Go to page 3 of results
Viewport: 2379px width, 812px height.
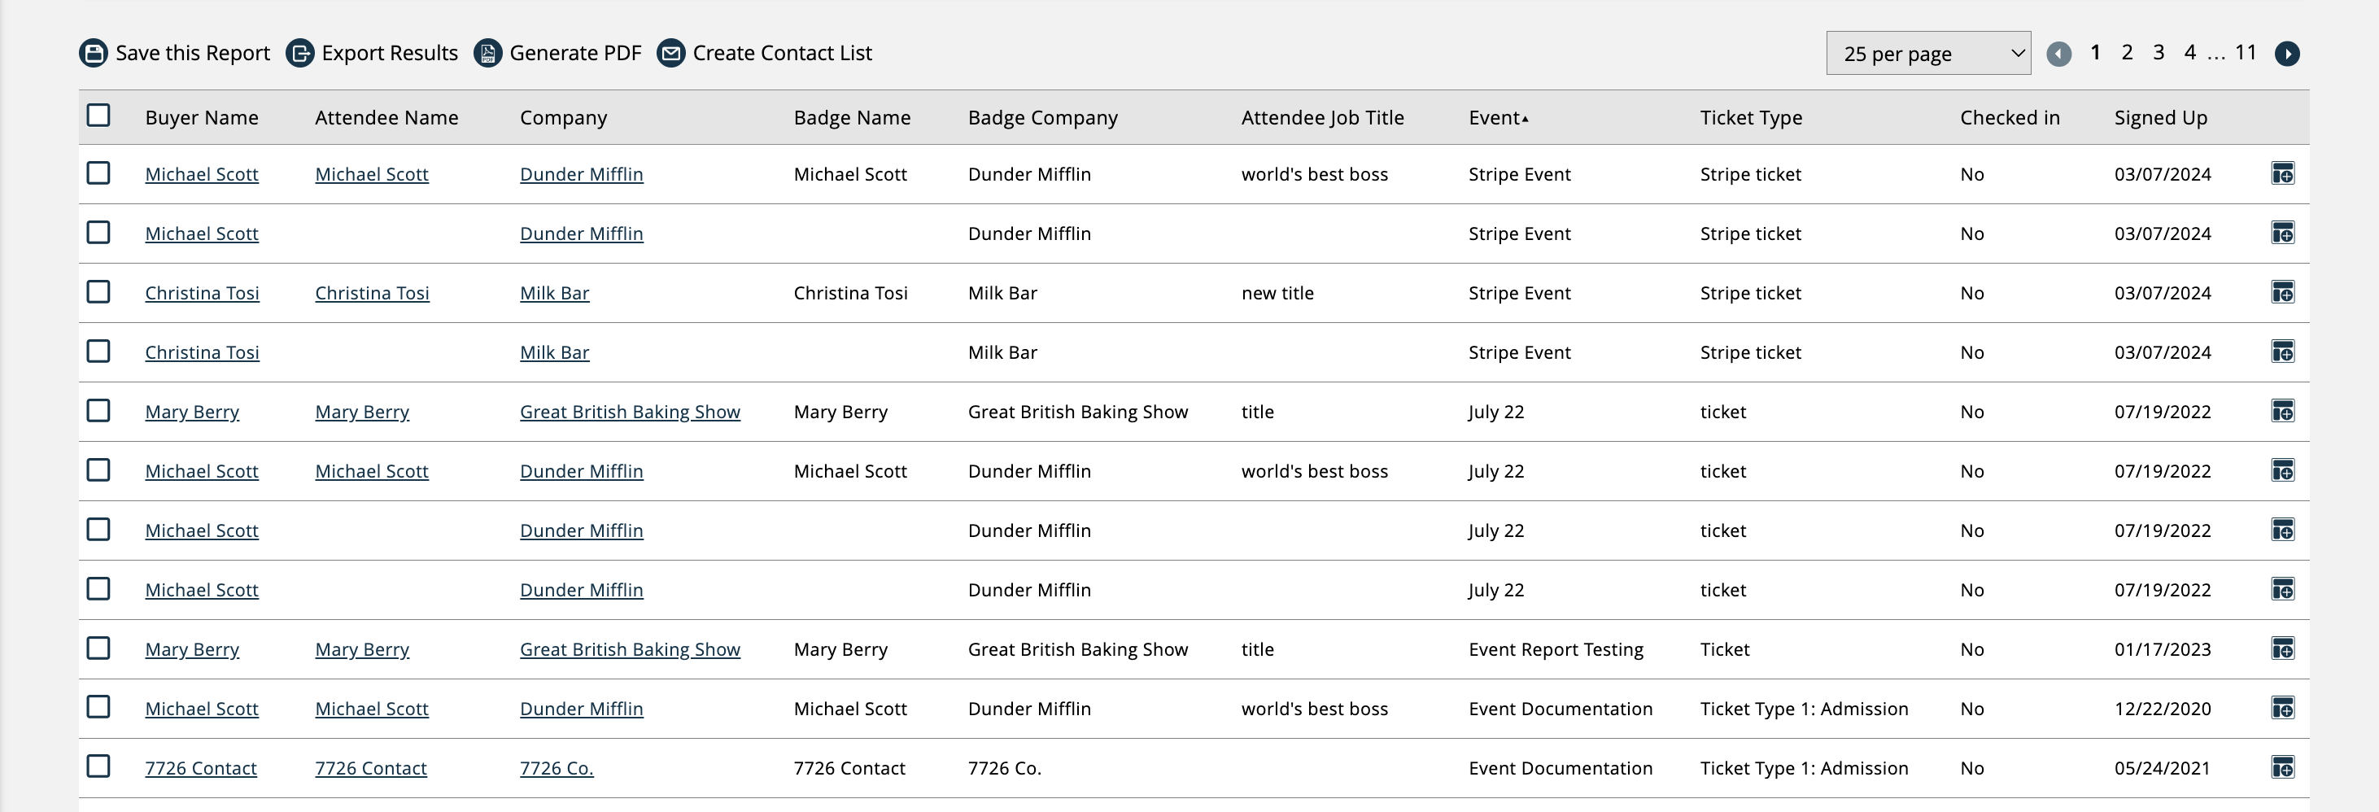[x=2159, y=53]
